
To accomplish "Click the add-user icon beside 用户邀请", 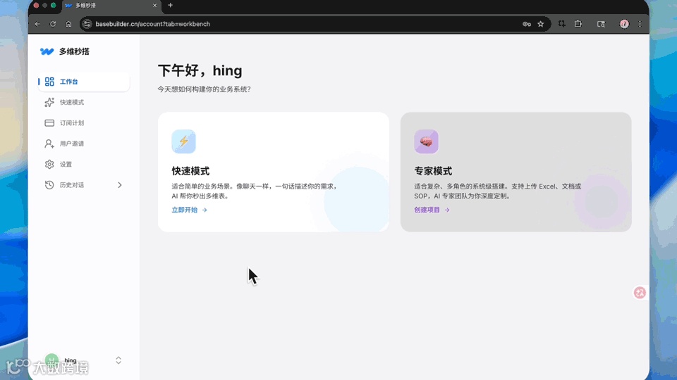I will [x=49, y=144].
